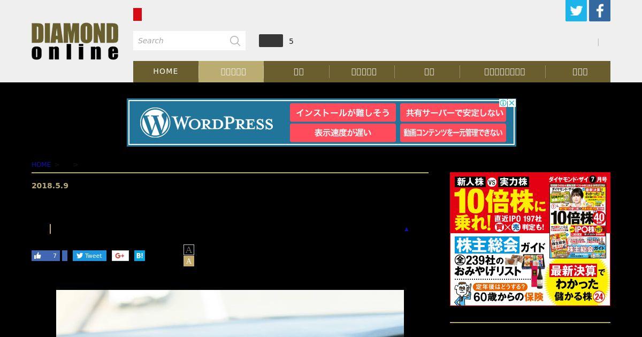Click the dark button beside the number 5

(271, 41)
